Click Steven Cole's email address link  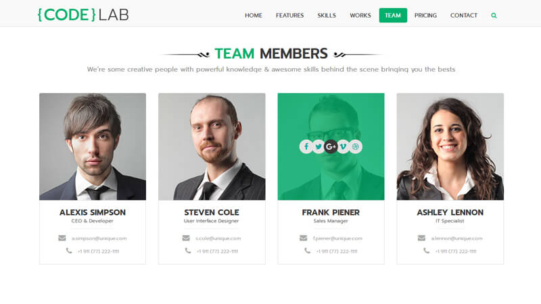(218, 238)
